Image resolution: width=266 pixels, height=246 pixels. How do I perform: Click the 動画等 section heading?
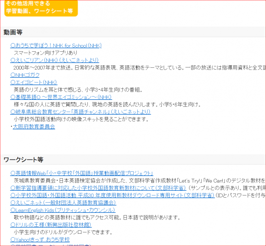(13, 32)
